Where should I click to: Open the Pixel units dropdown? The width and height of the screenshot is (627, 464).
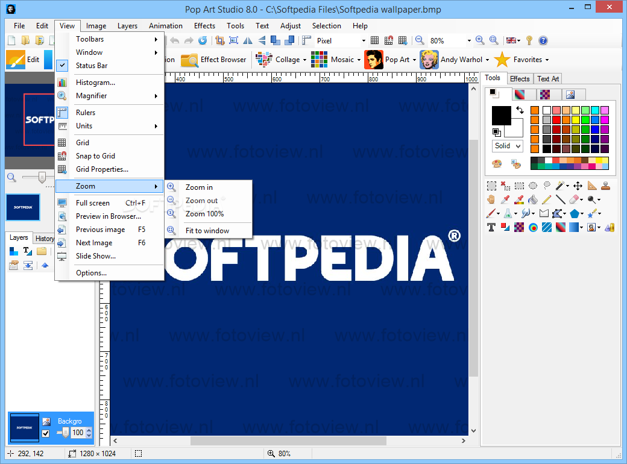[364, 40]
